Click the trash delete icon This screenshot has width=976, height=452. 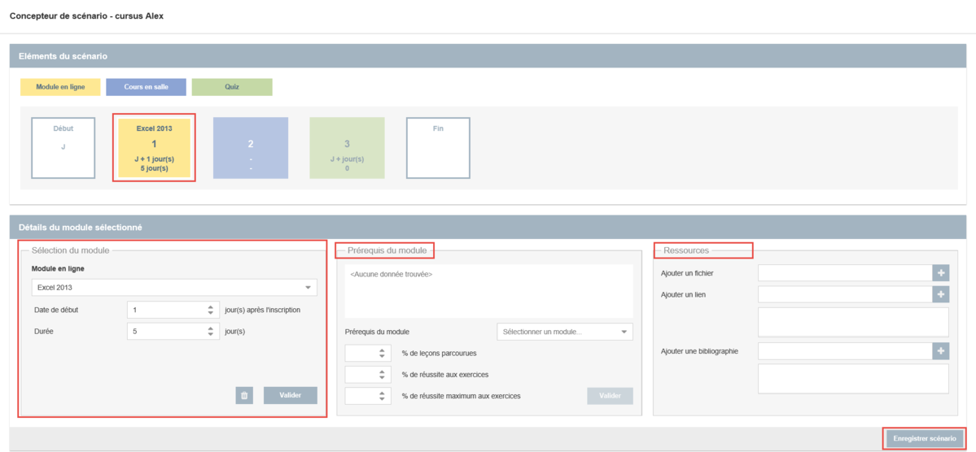(243, 395)
